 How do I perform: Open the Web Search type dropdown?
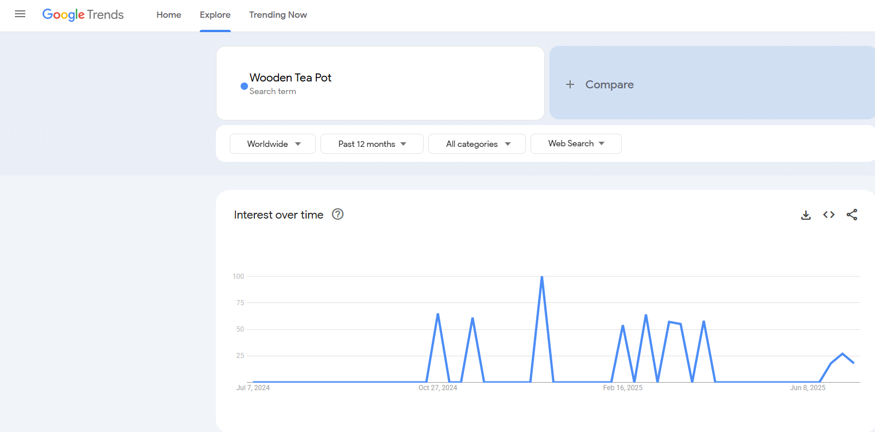[x=576, y=143]
